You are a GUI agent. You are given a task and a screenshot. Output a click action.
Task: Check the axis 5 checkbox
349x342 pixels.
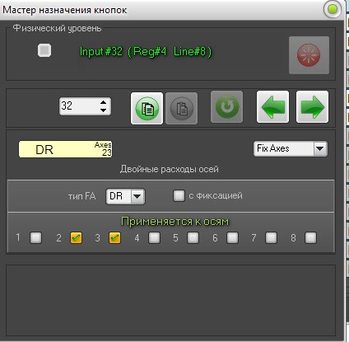[x=193, y=237]
